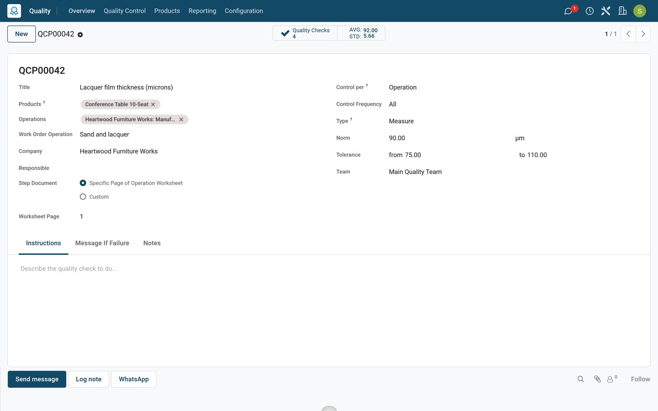
Task: Search chatter messages magnifier icon
Action: click(581, 379)
